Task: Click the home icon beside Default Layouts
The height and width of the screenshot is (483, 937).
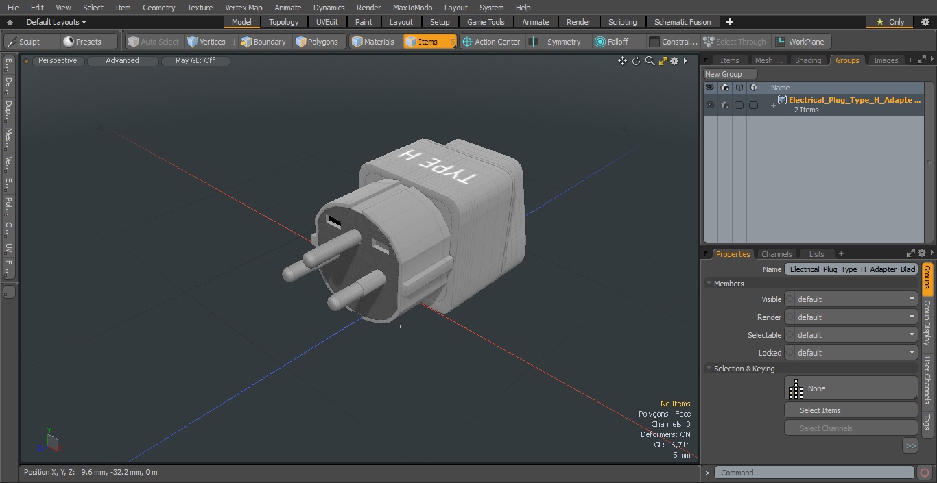Action: (x=10, y=22)
